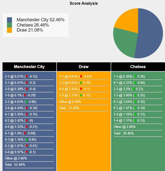Image resolution: width=165 pixels, height=171 pixels.
Task: Click the red arrow beside 5-0 @ 0.97%
Action: pos(27,152)
